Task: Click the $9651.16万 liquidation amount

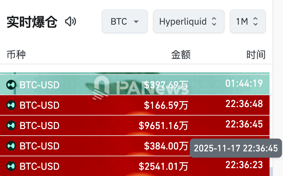Action: (x=163, y=125)
